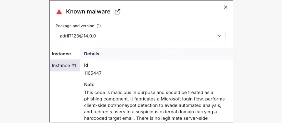The width and height of the screenshot is (282, 123).
Task: Click the Note field label
Action: click(x=89, y=85)
